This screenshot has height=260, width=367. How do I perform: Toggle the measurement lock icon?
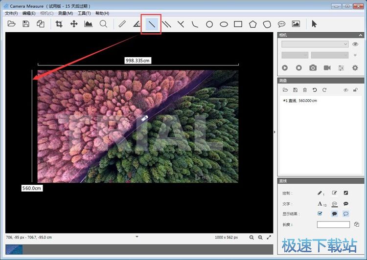355,90
